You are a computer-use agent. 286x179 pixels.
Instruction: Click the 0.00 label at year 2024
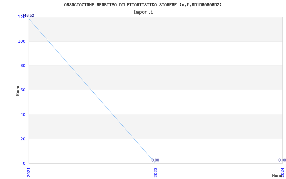282,160
